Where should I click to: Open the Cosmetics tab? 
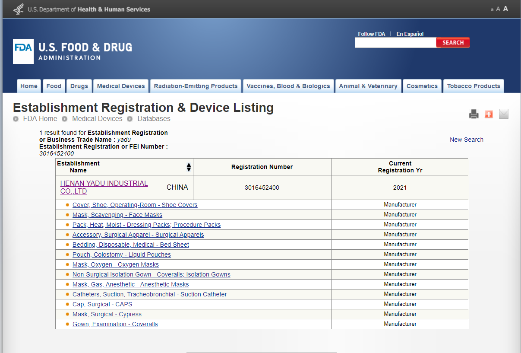pyautogui.click(x=422, y=86)
